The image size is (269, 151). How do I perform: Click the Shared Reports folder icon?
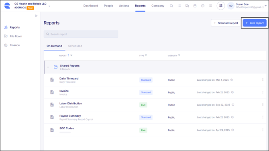coord(55,67)
